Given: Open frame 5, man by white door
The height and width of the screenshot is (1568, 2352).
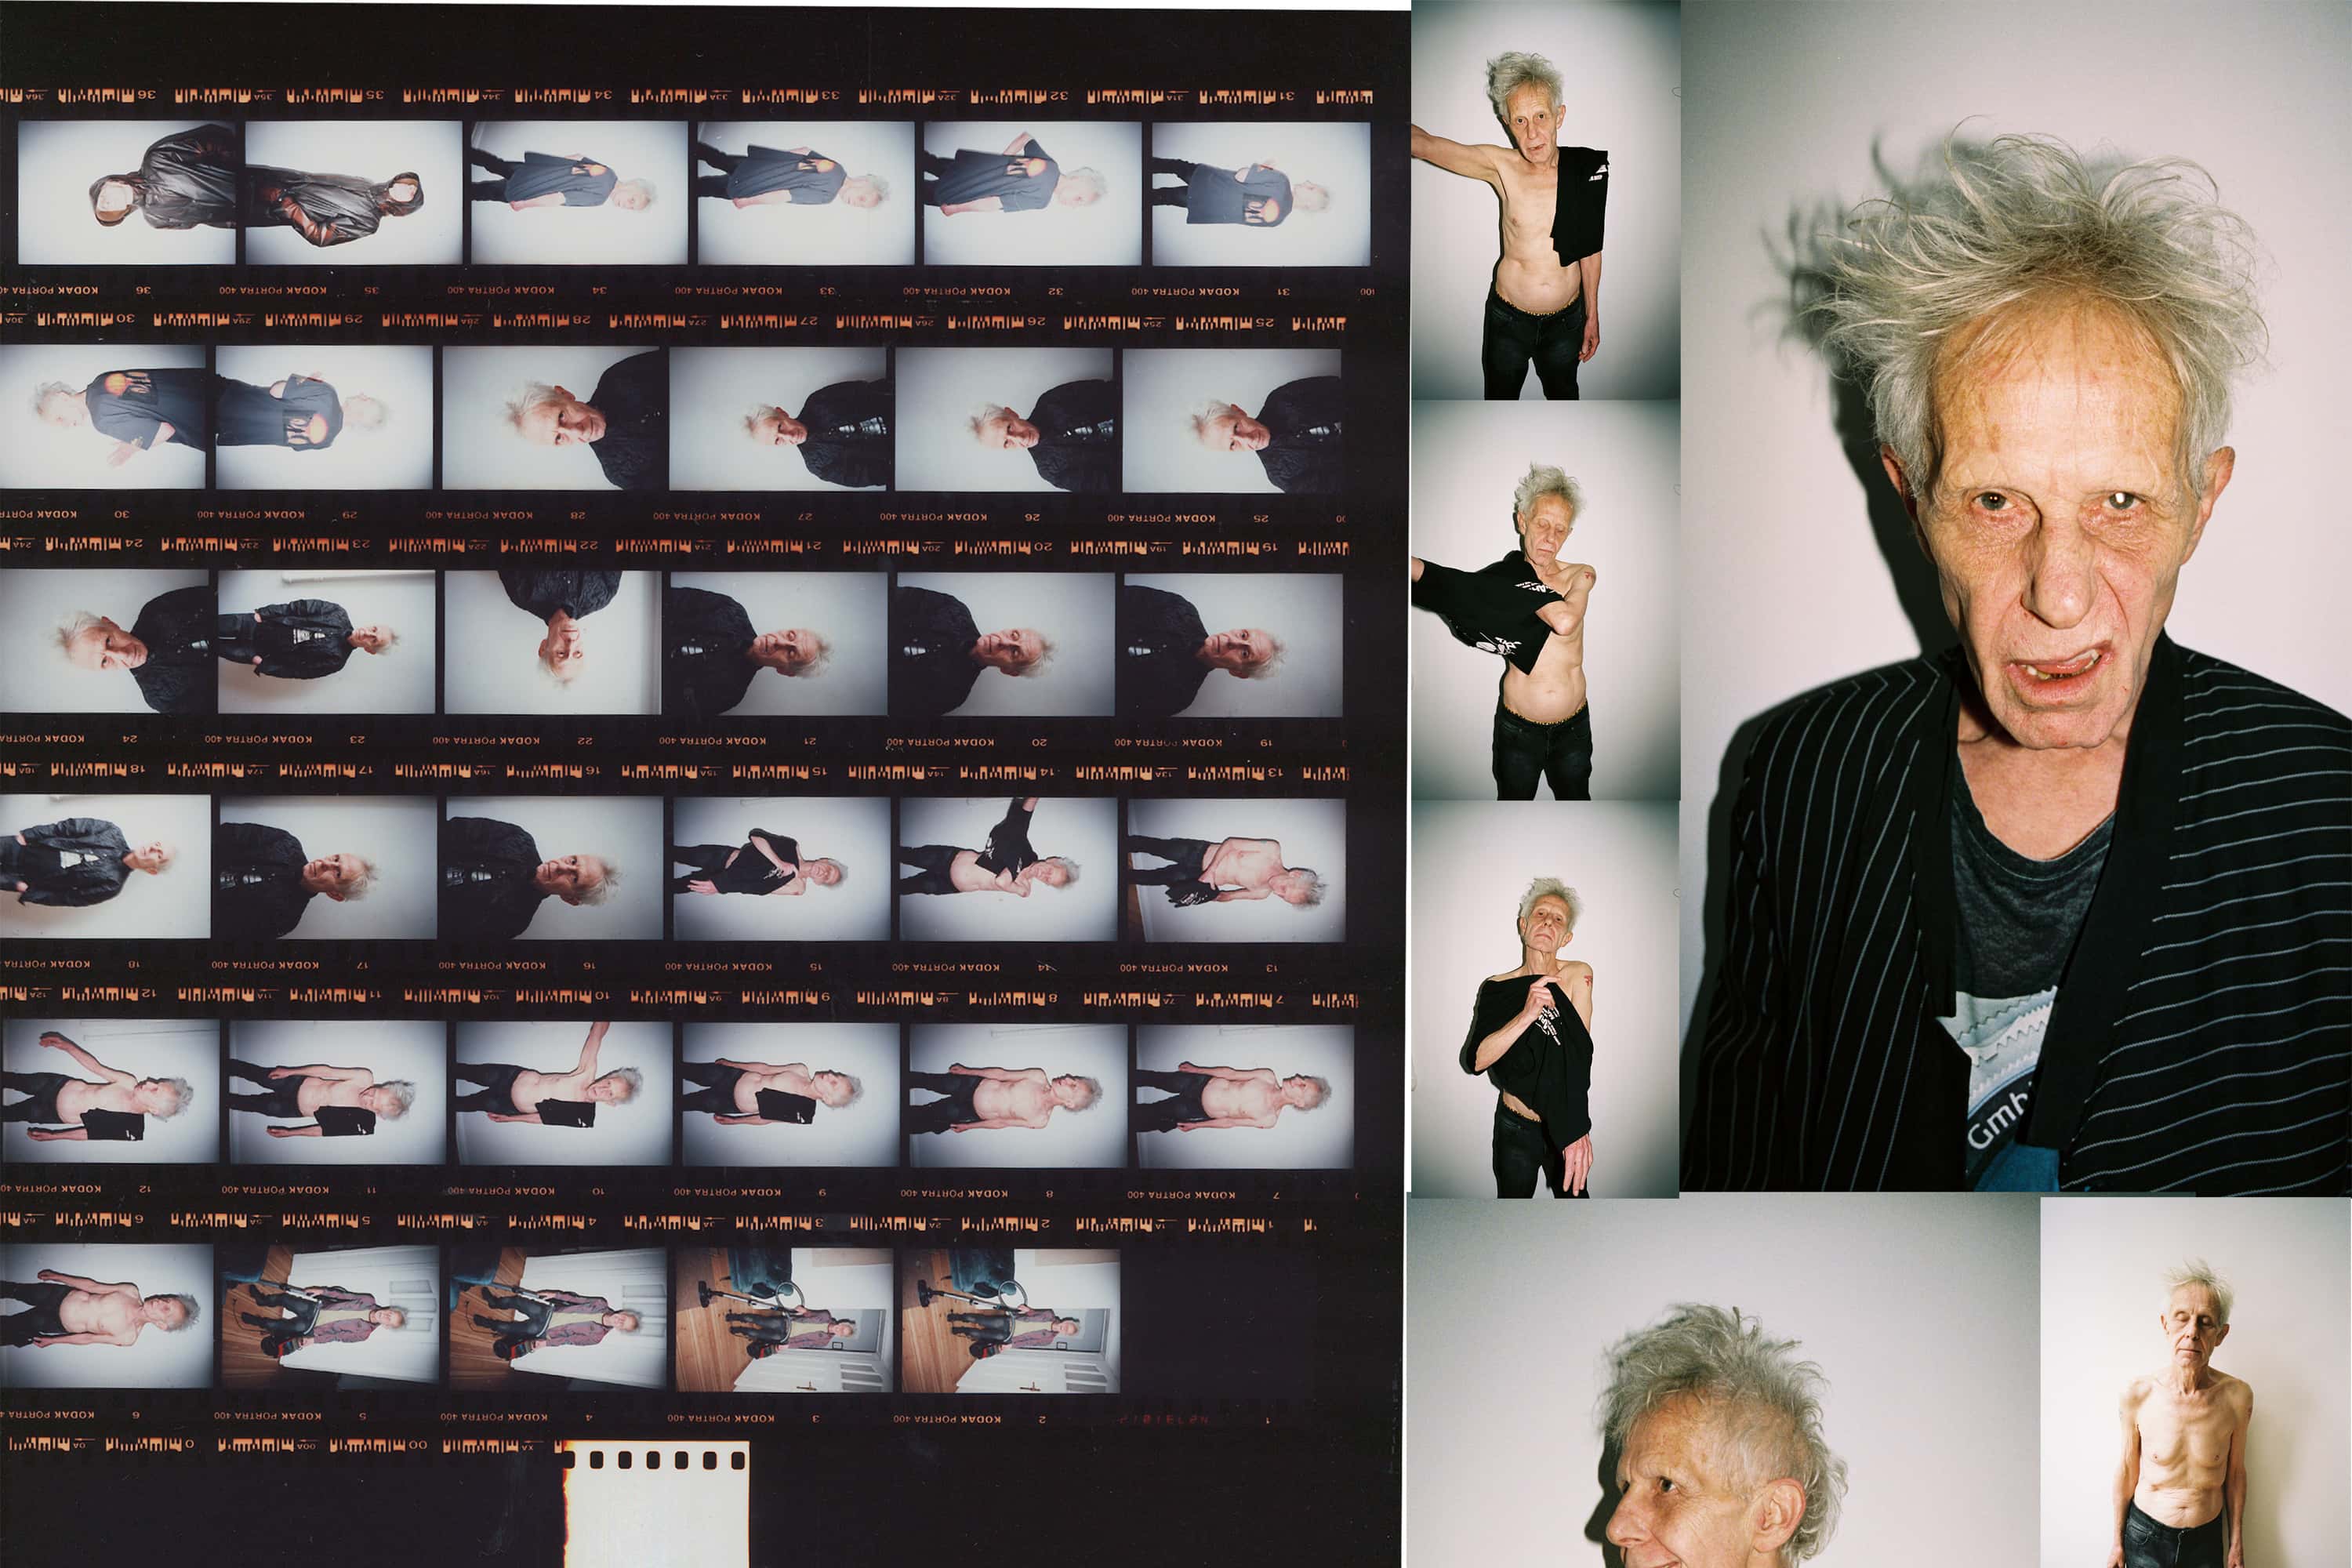Looking at the screenshot, I should click(x=330, y=1316).
